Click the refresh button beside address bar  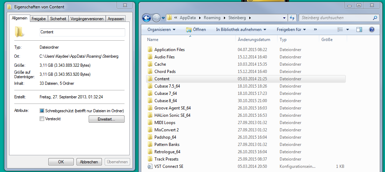coord(292,18)
